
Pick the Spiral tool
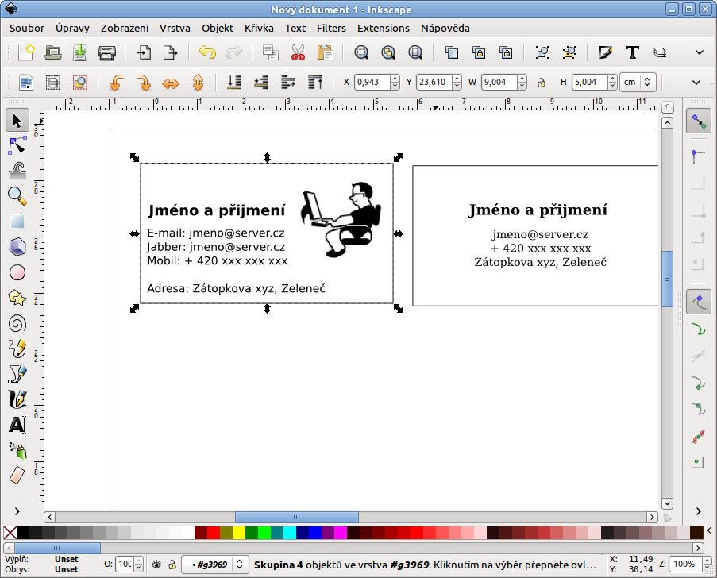(17, 324)
